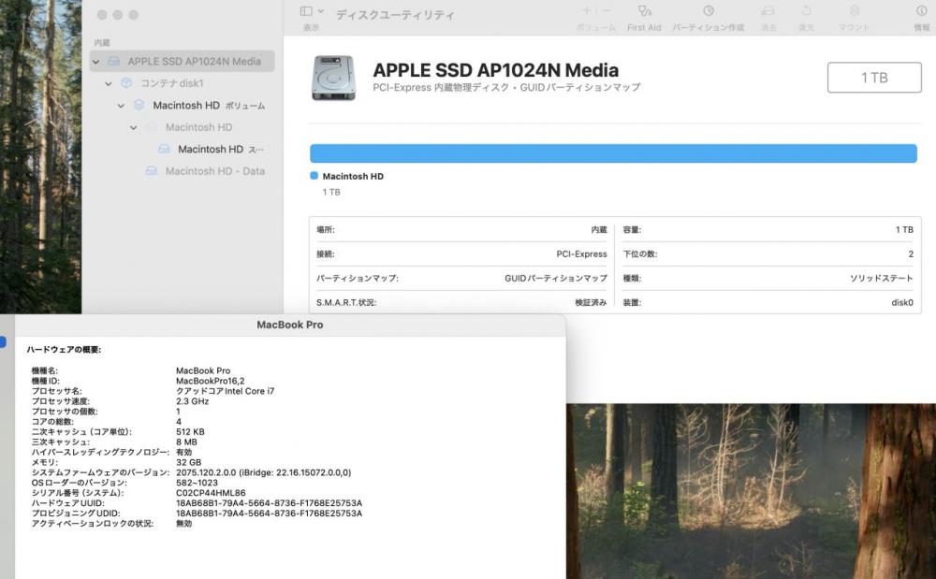
Task: Click the 582~1023 OS loader version
Action: tap(197, 483)
